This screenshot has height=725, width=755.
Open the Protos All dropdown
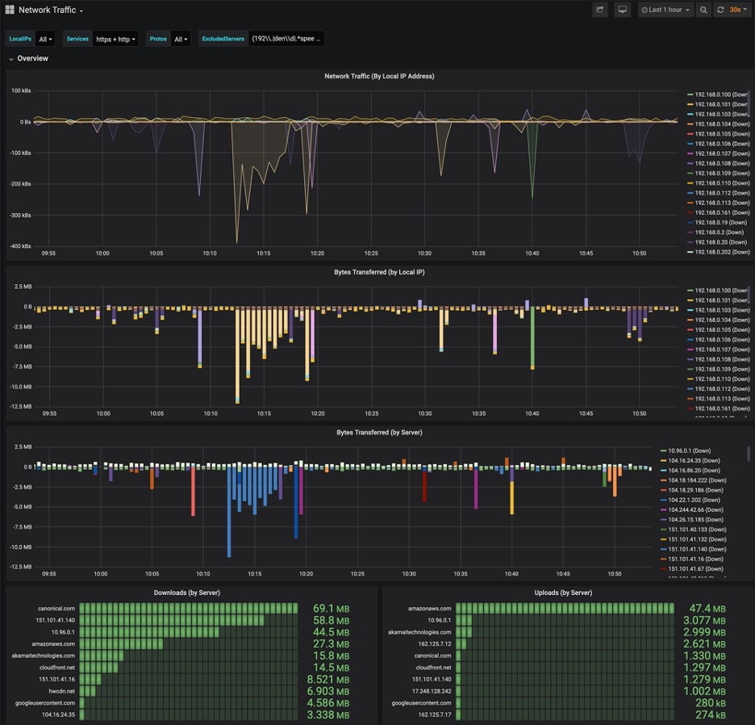click(181, 39)
